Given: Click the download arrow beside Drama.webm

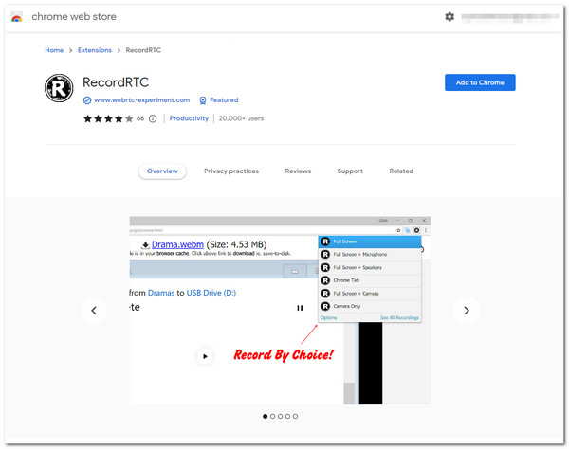Looking at the screenshot, I should (x=145, y=245).
